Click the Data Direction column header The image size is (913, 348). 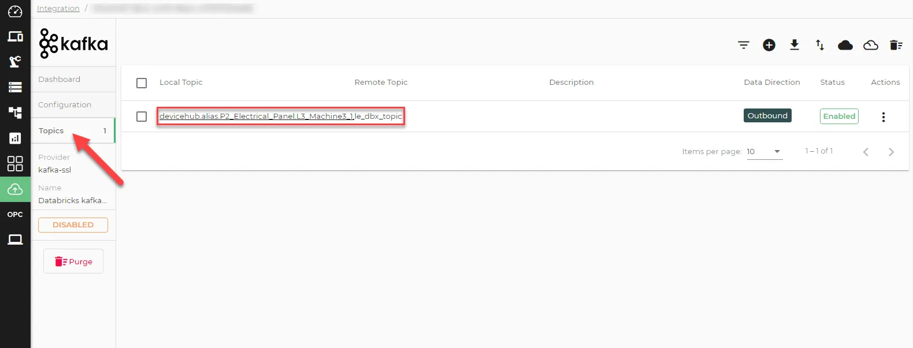(x=772, y=83)
